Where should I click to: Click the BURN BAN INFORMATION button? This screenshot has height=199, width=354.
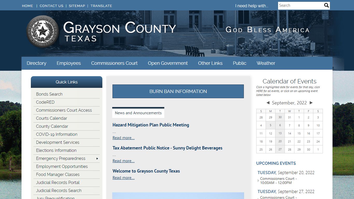178,91
